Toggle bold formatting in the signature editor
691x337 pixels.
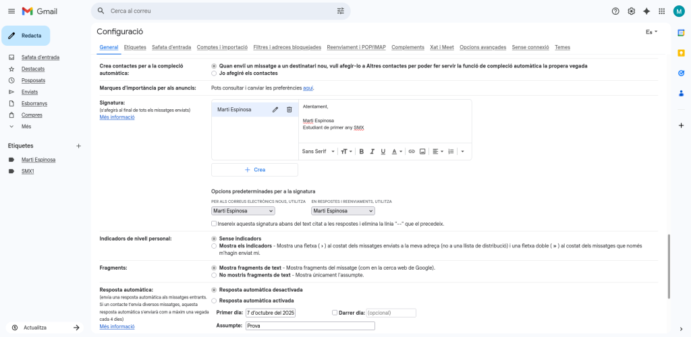click(x=362, y=152)
